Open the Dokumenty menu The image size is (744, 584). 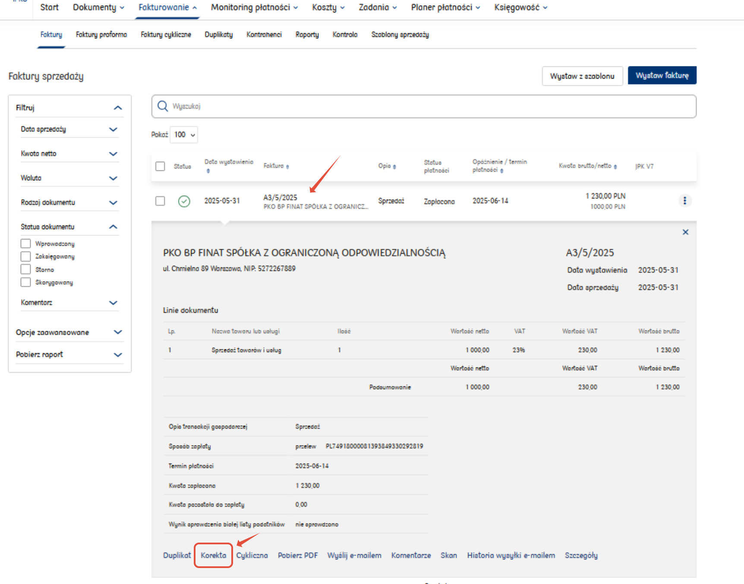point(98,7)
